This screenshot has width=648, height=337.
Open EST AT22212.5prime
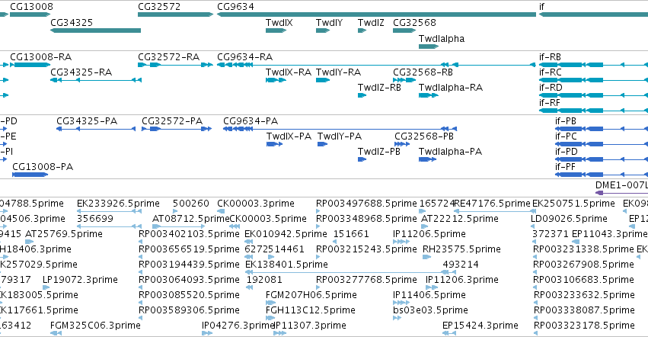(x=460, y=219)
